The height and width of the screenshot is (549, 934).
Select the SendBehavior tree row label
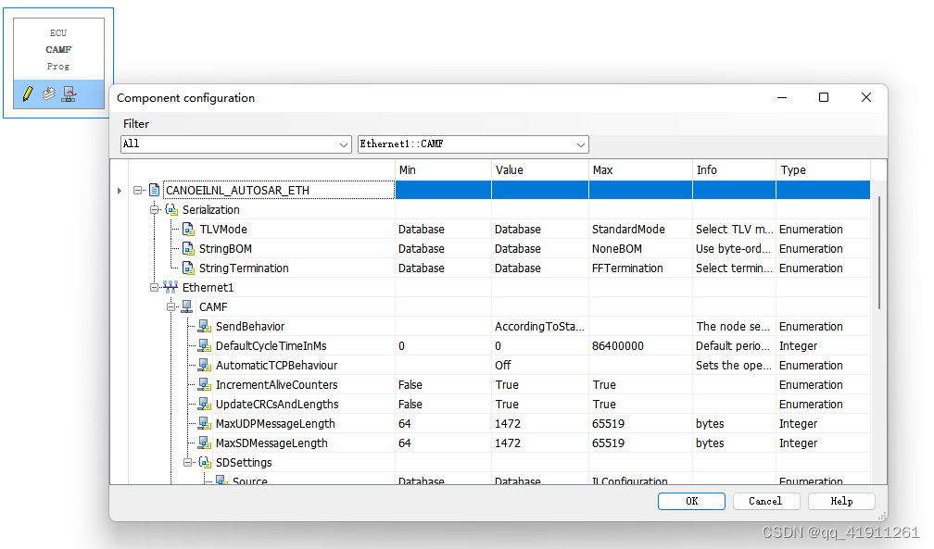(x=250, y=326)
